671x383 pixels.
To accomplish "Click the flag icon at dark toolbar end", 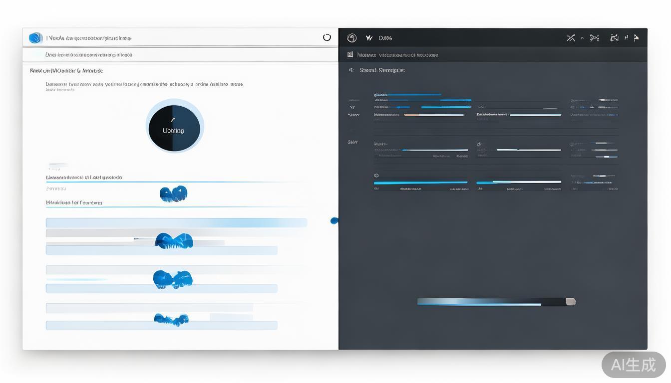I will click(636, 38).
